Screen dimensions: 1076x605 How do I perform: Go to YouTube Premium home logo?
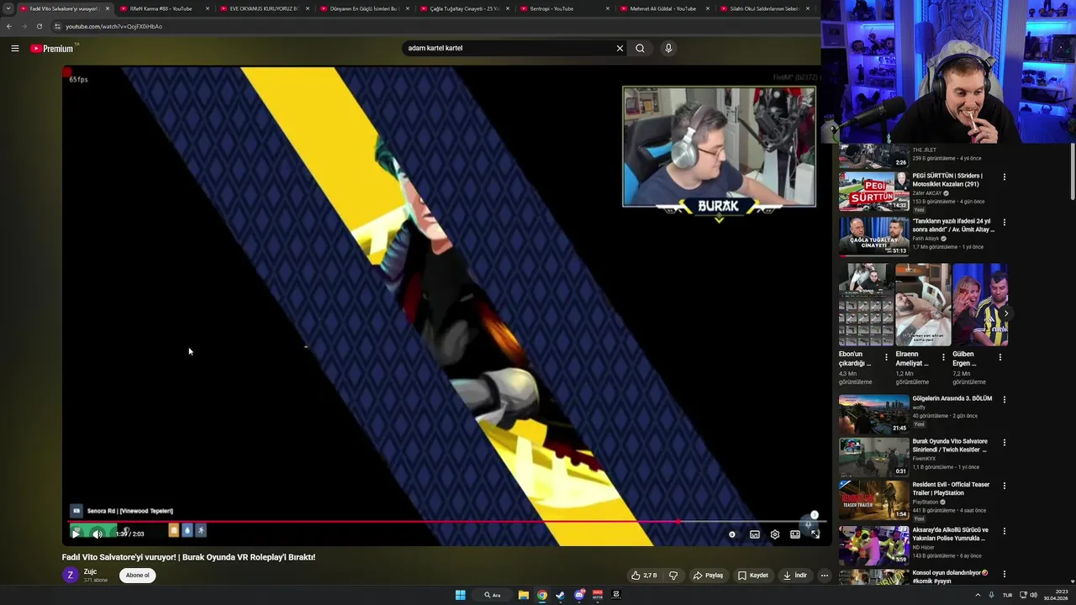tap(53, 49)
